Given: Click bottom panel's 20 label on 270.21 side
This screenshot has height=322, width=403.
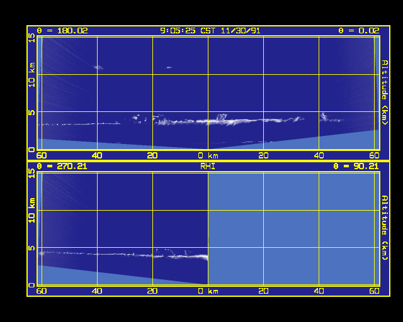Looking at the screenshot, I should pos(152,291).
